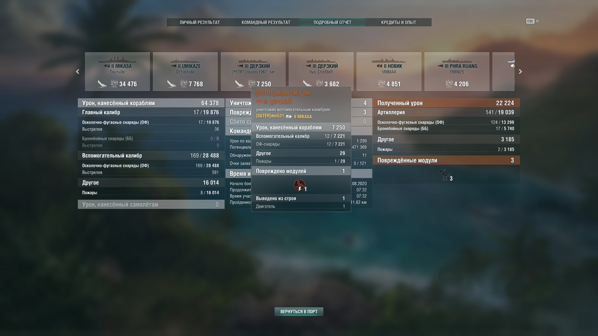This screenshot has width=598, height=336.
Task: Close the report with the ESC X icon
Action: coord(533,21)
